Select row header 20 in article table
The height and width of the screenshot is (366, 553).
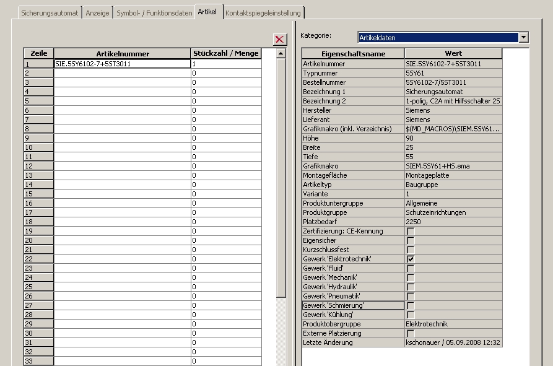pyautogui.click(x=39, y=240)
